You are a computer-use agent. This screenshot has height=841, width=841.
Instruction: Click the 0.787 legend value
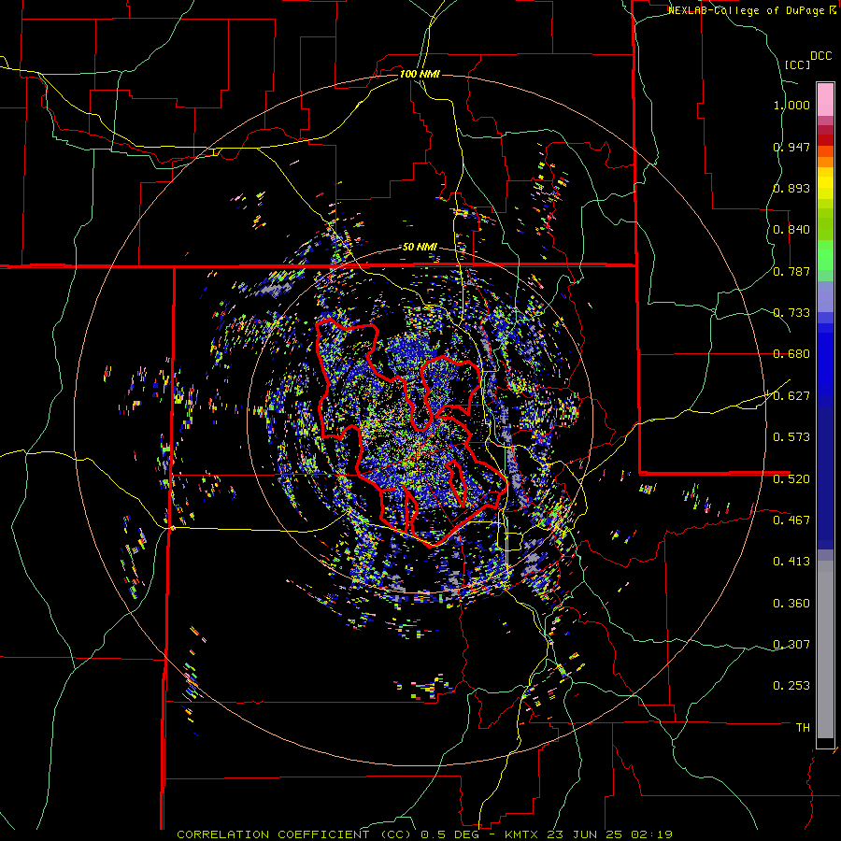tap(791, 271)
